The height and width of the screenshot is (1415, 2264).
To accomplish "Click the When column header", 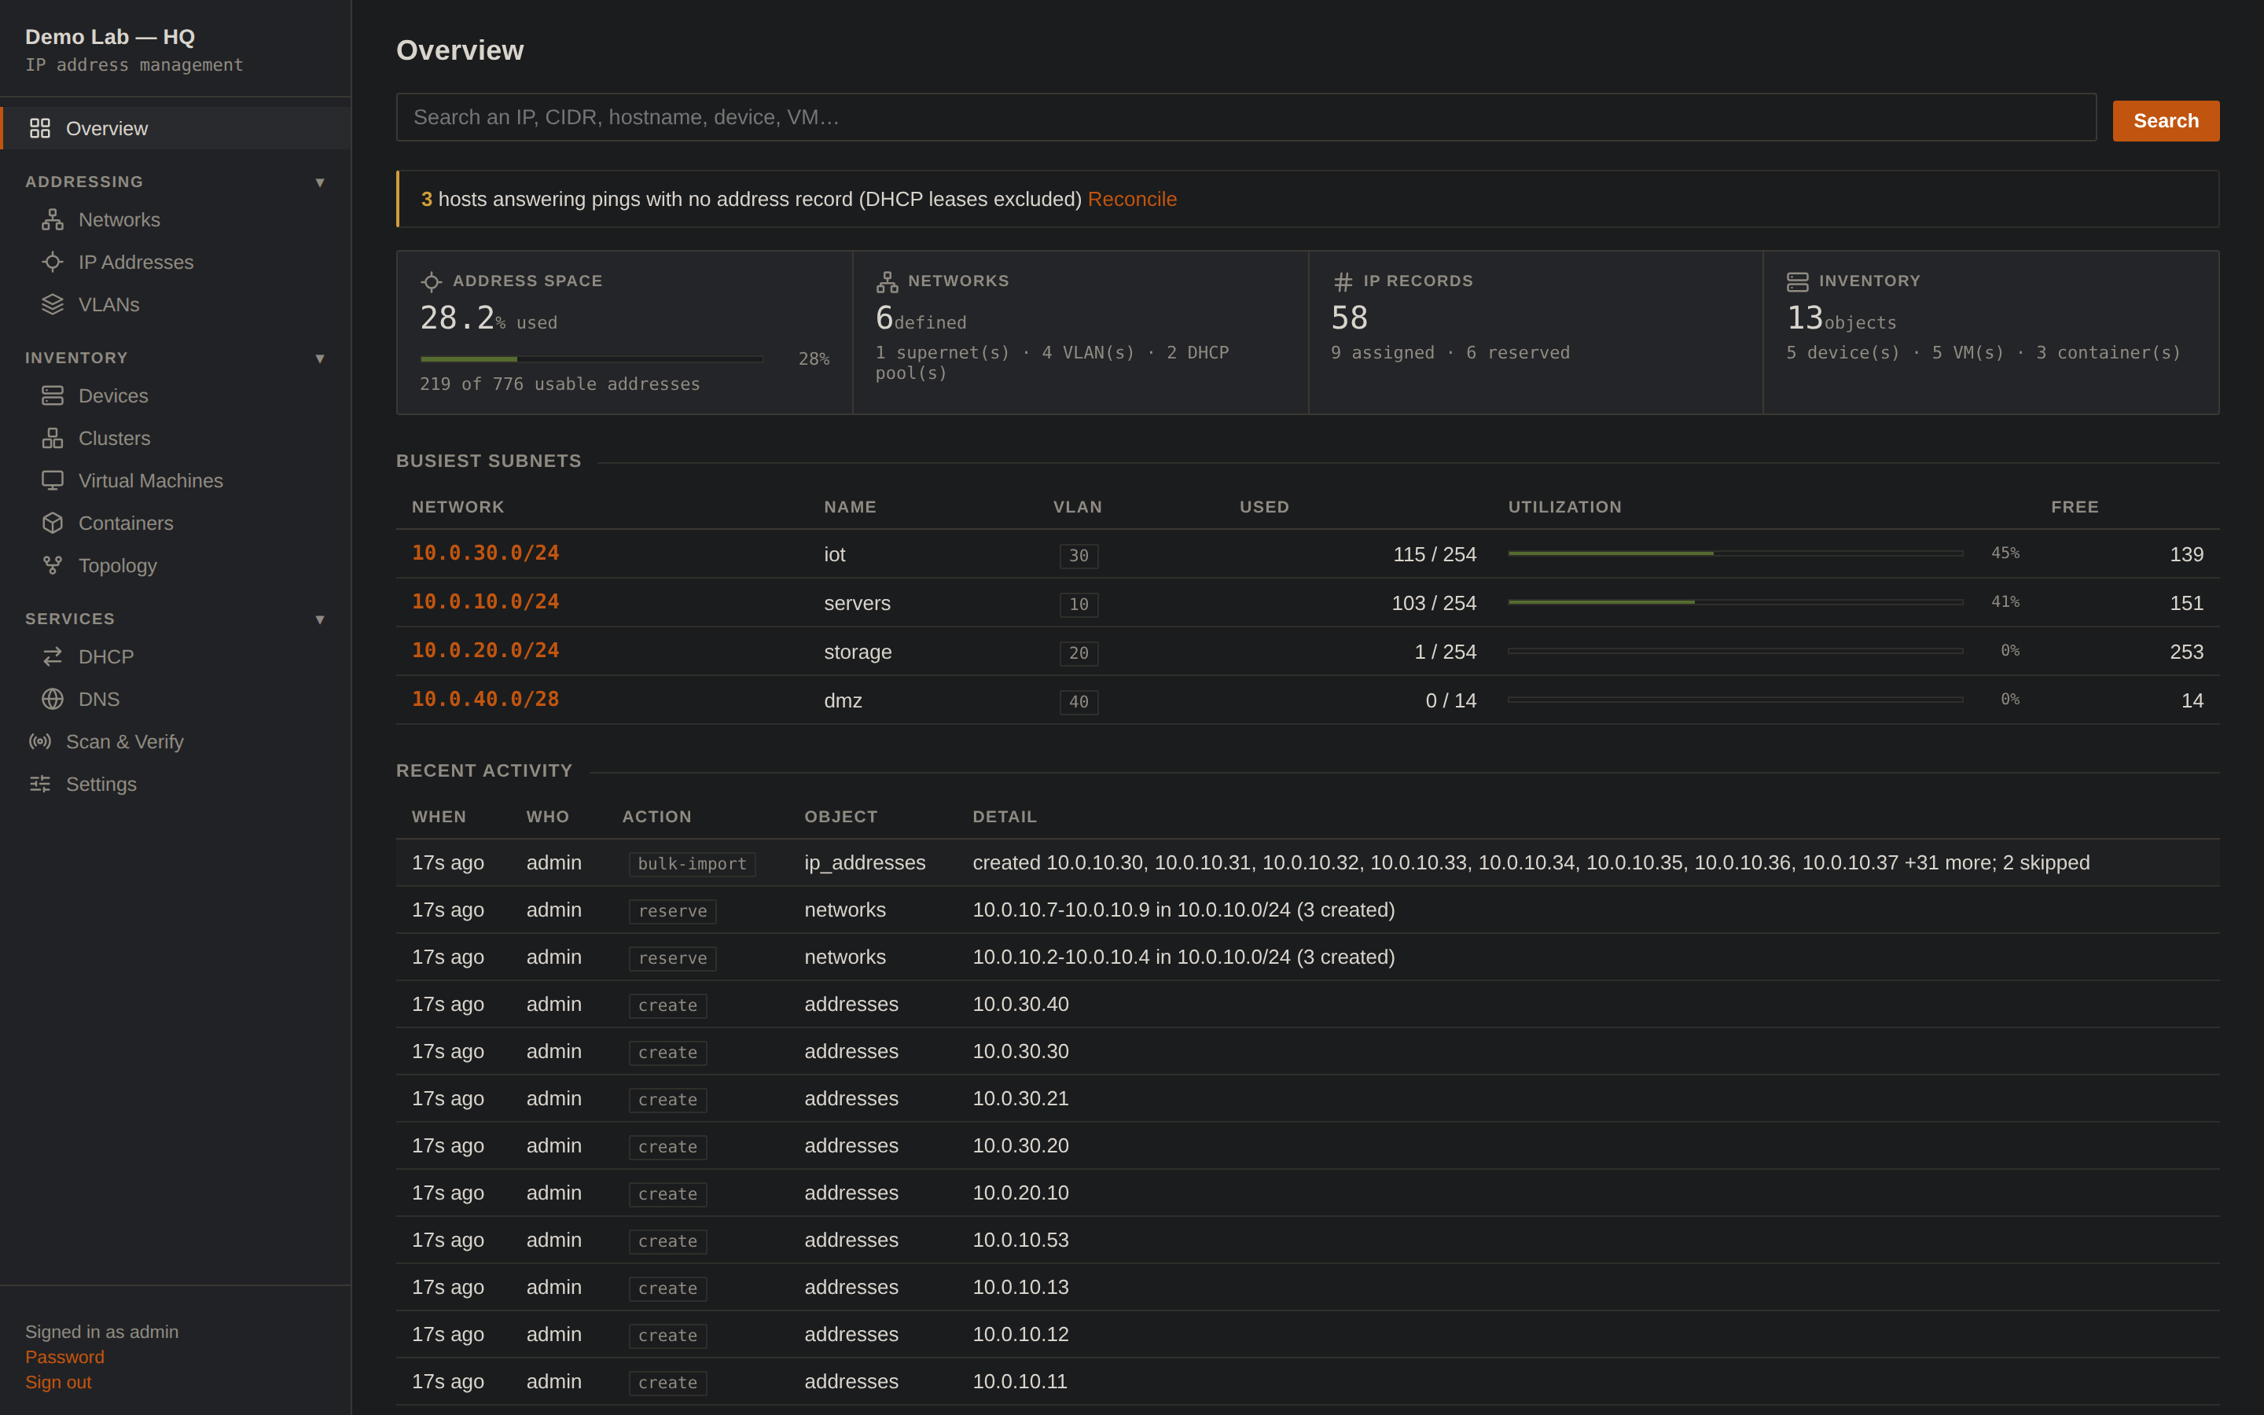I will coord(439,817).
